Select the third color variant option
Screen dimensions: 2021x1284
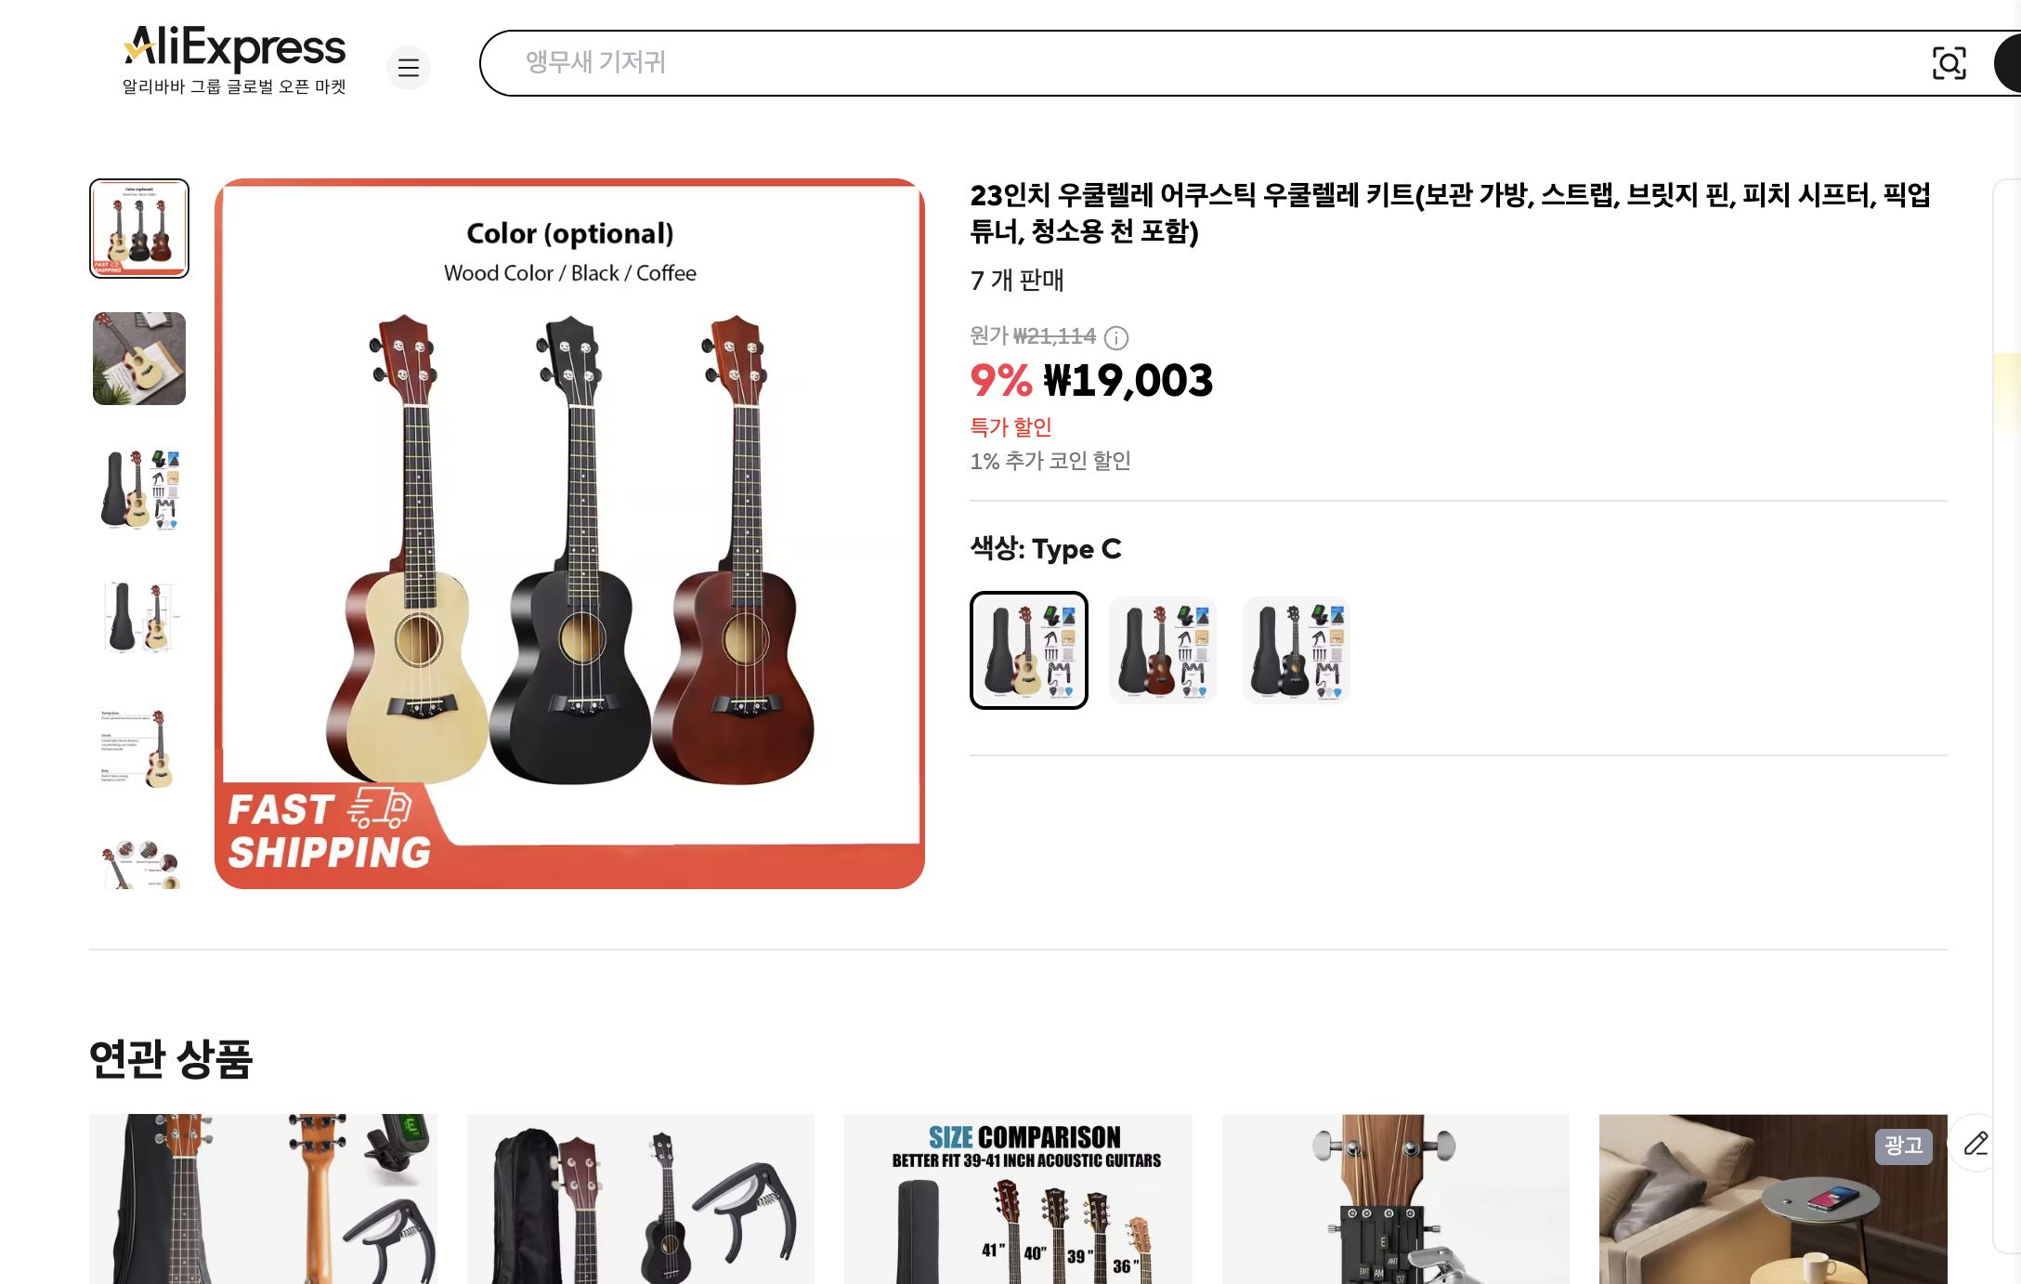1295,650
